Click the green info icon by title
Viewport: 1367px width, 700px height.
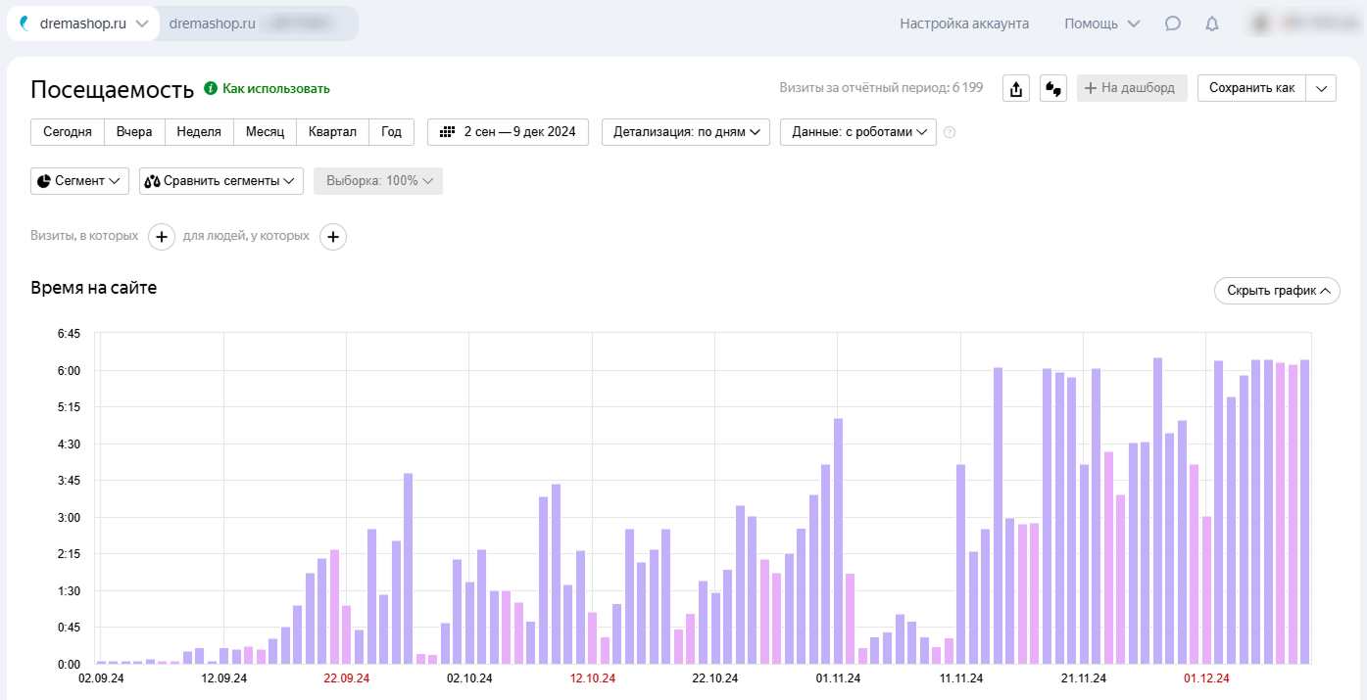point(210,88)
